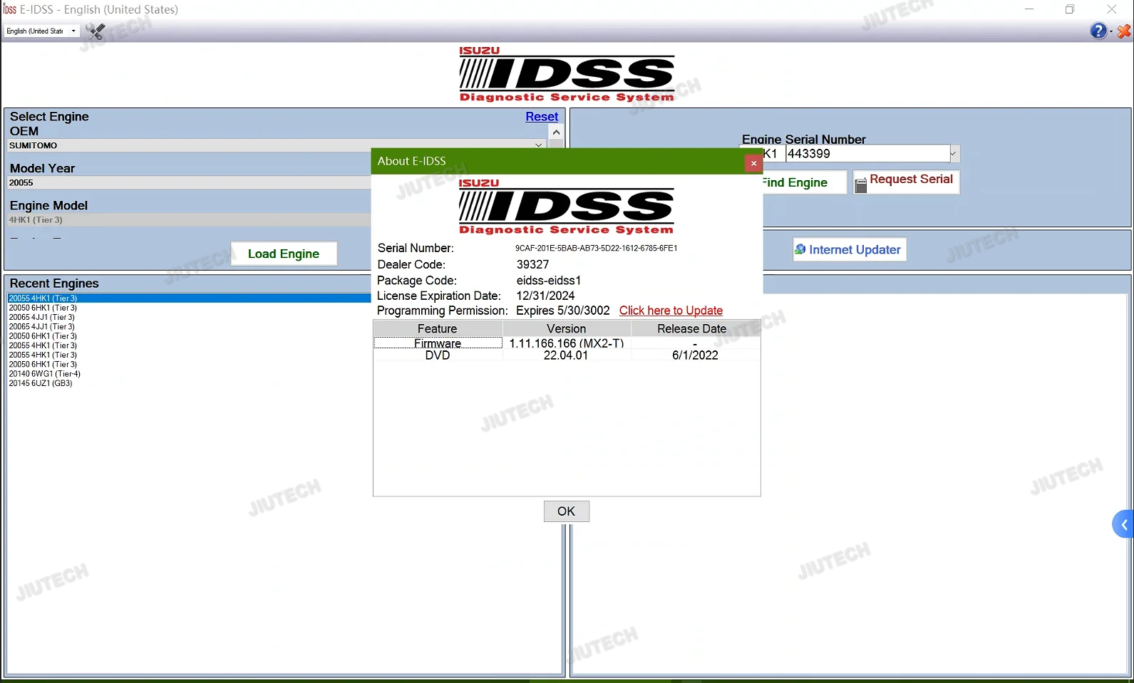This screenshot has width=1134, height=683.
Task: Click the Dealer Code value 39327
Action: point(533,264)
